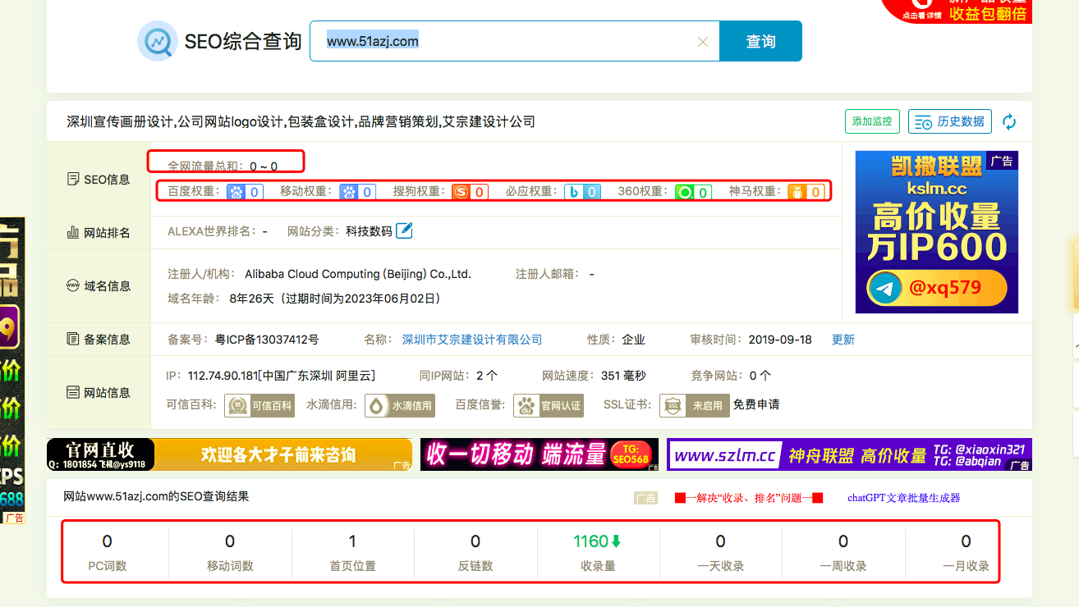
Task: Click the SEO综合查询 magnifier logo
Action: [158, 40]
